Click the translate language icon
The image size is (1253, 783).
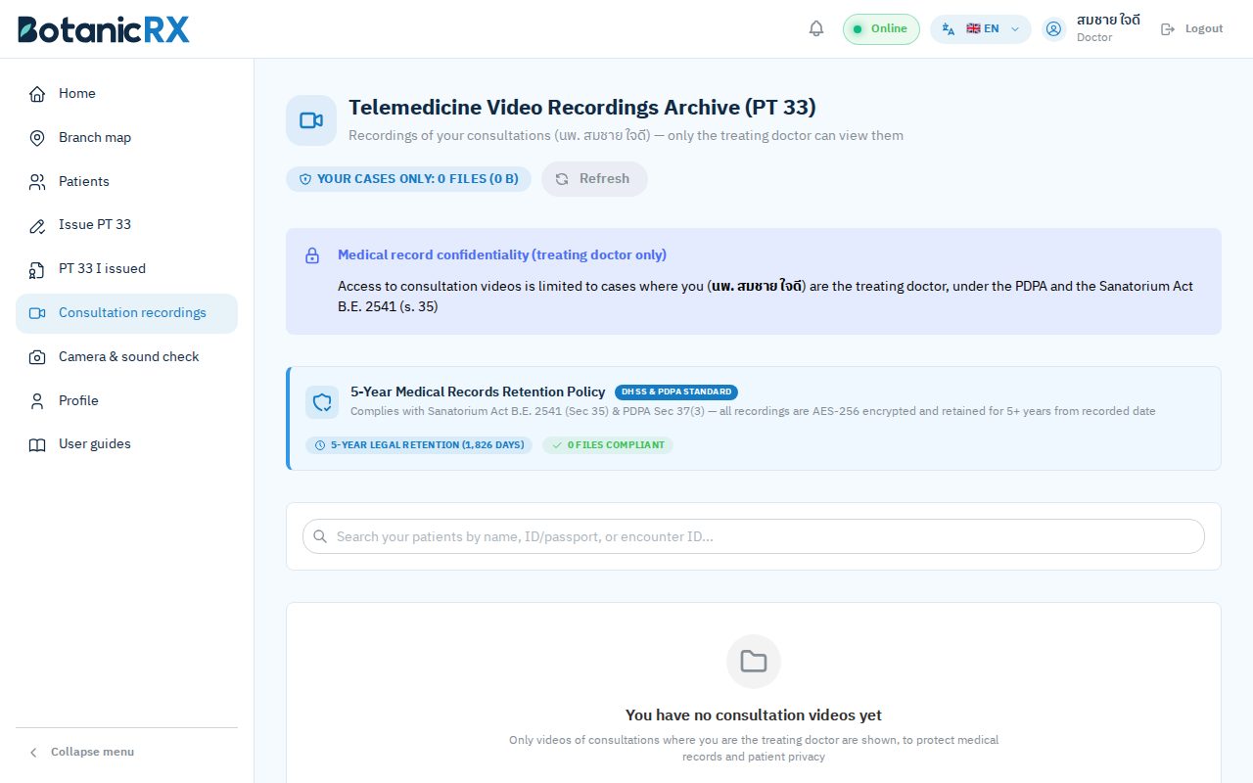(949, 29)
